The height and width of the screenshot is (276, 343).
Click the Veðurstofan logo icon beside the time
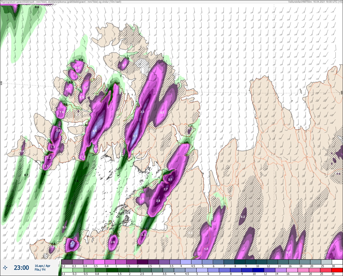5,267
